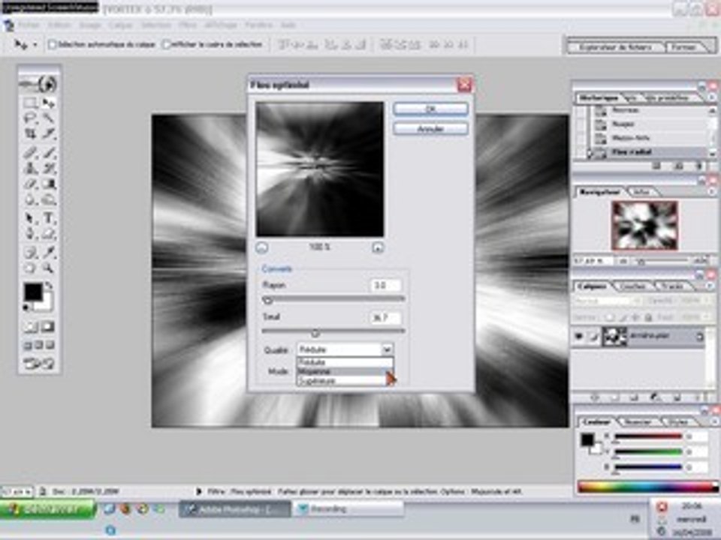Select the Clone Stamp tool
The image size is (721, 540).
click(30, 168)
